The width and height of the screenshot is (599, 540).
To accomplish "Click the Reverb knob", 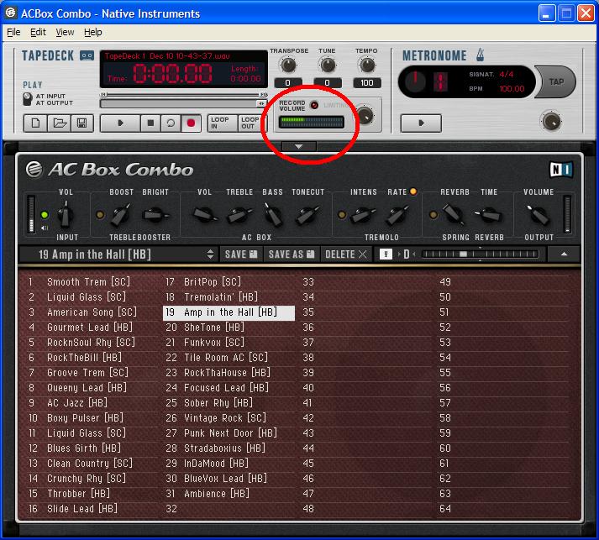I will click(454, 214).
